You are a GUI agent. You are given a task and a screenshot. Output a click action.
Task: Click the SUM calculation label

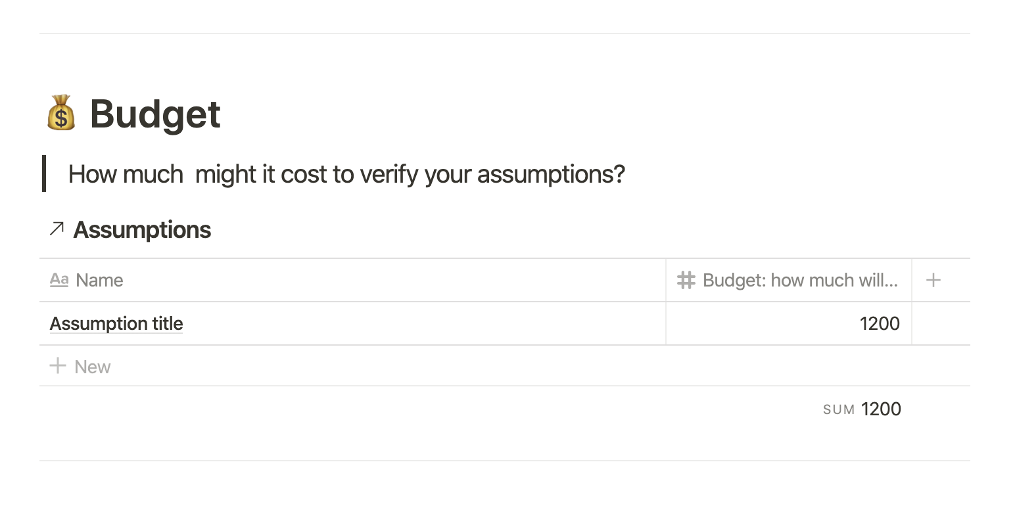tap(839, 409)
